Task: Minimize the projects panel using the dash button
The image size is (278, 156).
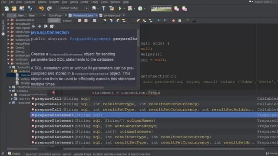Action: (44, 16)
